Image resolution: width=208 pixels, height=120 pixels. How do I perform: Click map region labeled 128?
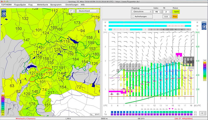click(57, 50)
